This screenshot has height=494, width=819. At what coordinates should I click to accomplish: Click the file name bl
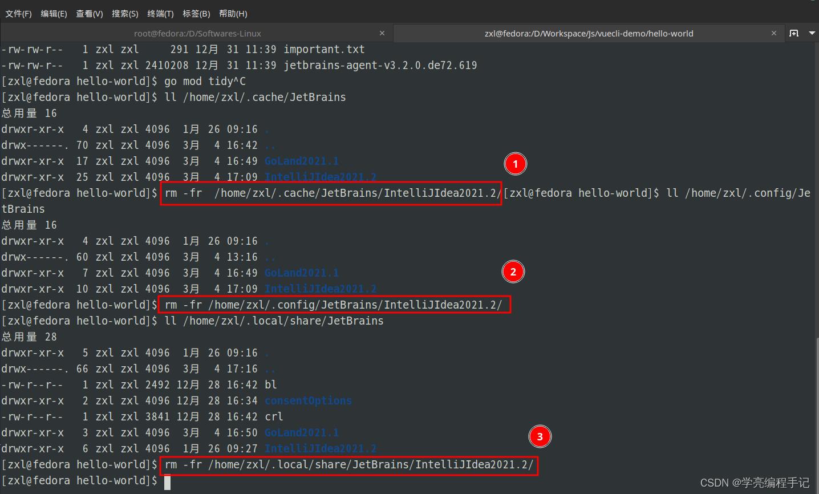[271, 385]
